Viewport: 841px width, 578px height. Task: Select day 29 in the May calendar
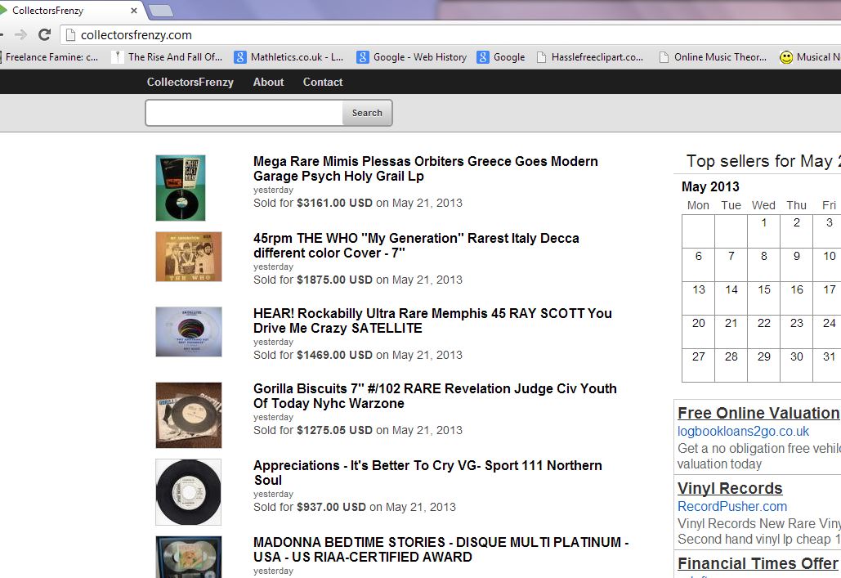tap(763, 365)
